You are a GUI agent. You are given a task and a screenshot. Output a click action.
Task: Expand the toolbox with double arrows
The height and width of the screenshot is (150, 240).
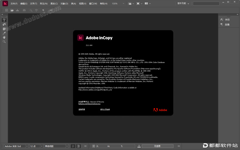click(2, 14)
